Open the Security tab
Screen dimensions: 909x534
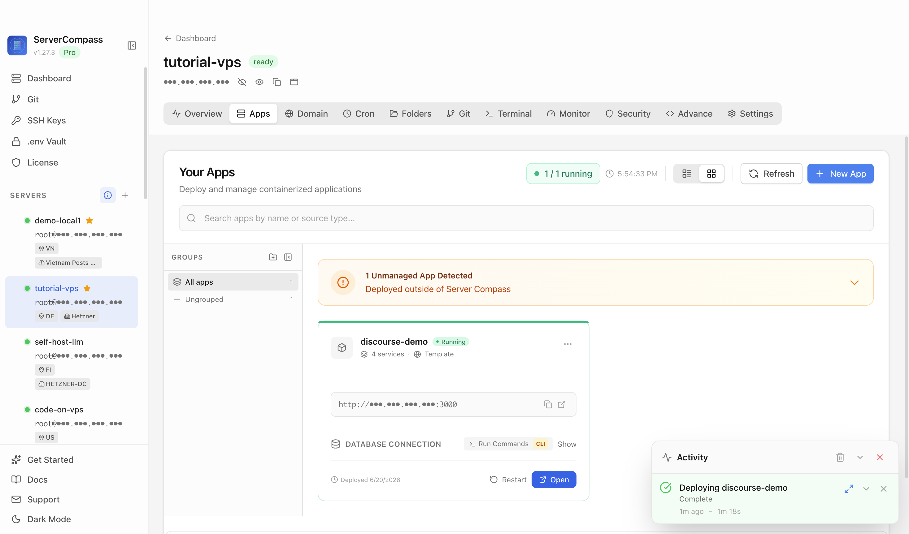pos(628,114)
